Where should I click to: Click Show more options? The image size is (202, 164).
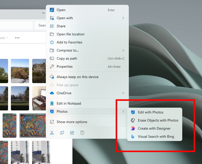coord(72,122)
